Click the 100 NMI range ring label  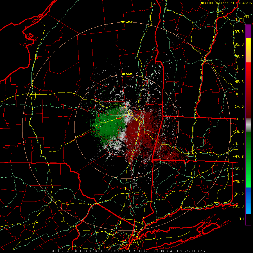point(126,22)
